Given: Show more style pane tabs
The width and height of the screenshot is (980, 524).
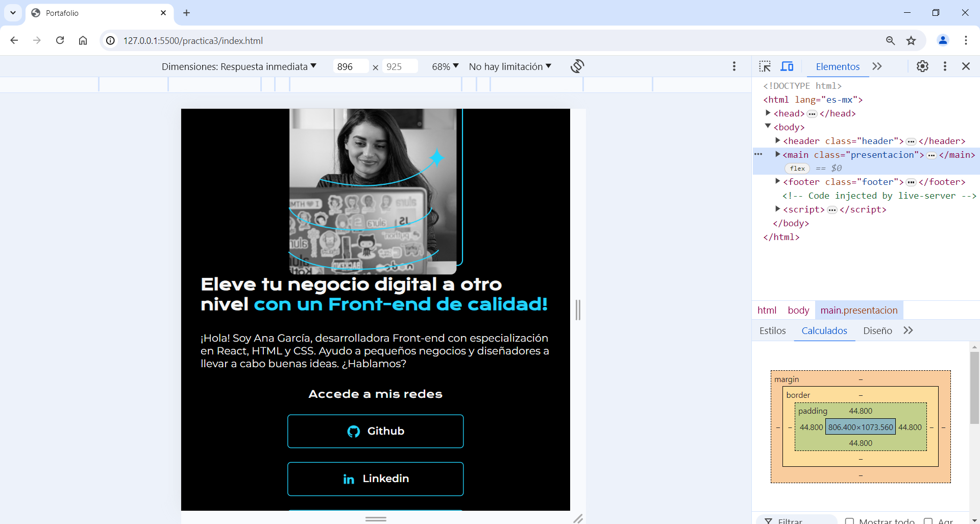Looking at the screenshot, I should 908,330.
